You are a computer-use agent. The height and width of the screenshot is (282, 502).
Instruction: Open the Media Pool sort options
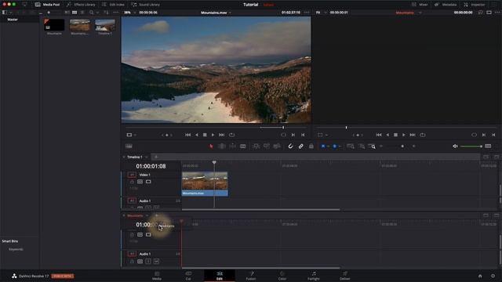(x=107, y=13)
